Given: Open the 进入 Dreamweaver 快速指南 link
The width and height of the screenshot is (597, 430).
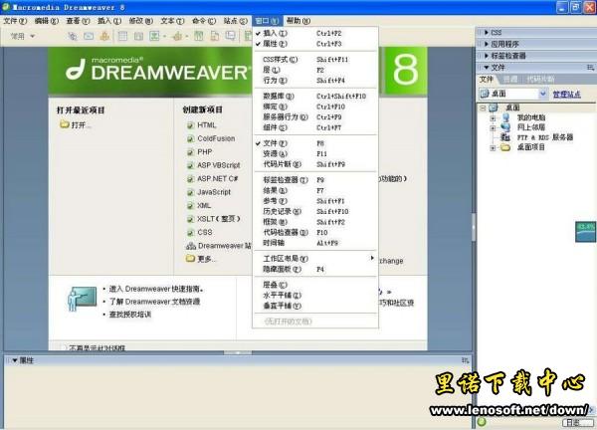Looking at the screenshot, I should (156, 289).
